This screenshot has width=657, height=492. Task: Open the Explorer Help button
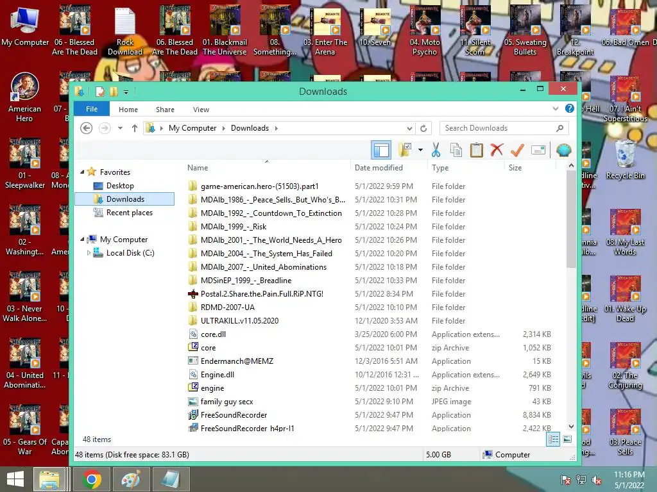tap(570, 109)
